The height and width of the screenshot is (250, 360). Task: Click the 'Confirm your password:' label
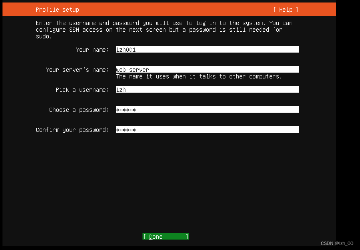click(x=72, y=130)
